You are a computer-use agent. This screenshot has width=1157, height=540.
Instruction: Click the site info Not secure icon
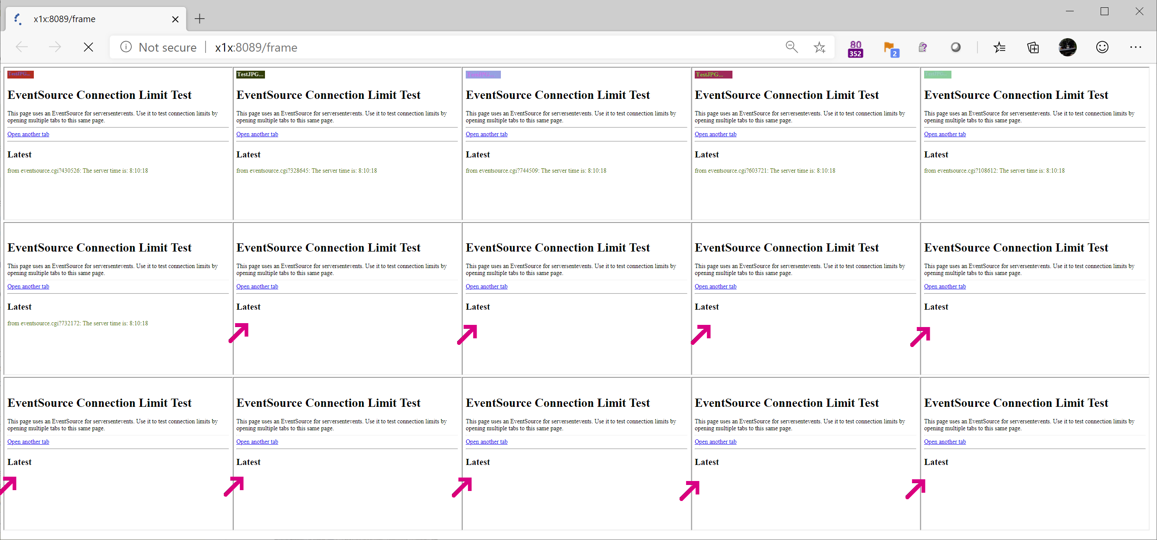coord(126,47)
